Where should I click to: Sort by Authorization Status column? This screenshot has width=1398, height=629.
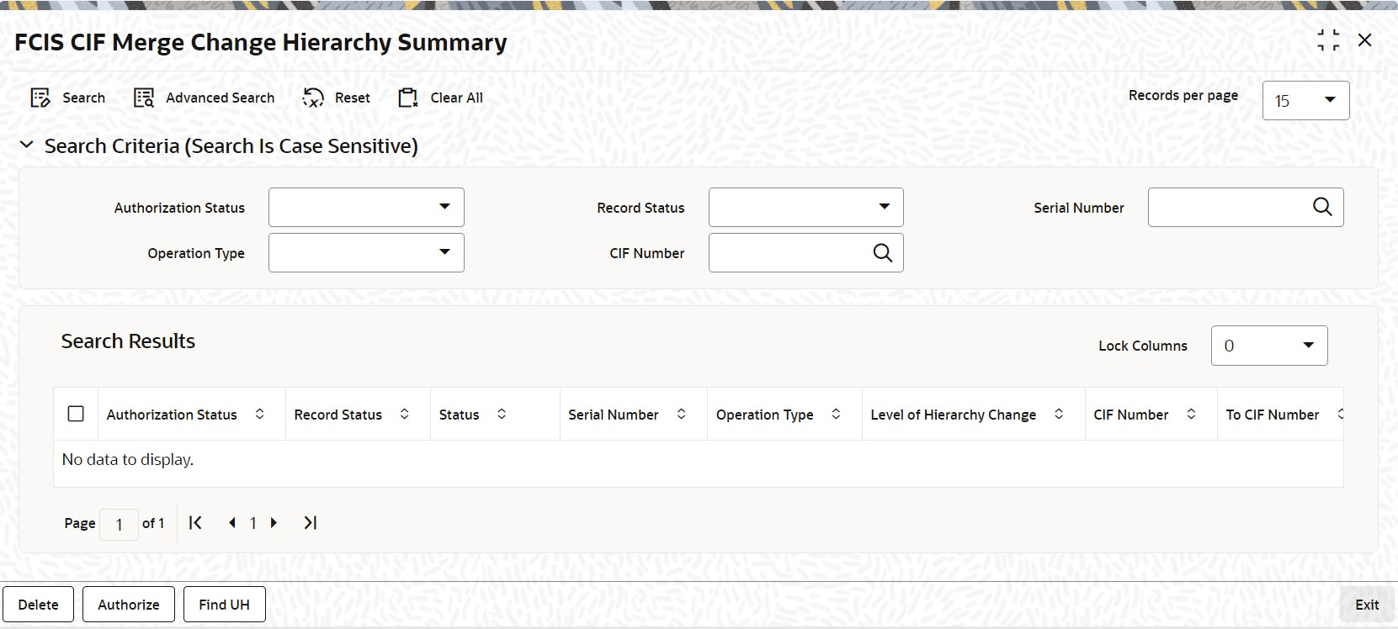pos(260,414)
